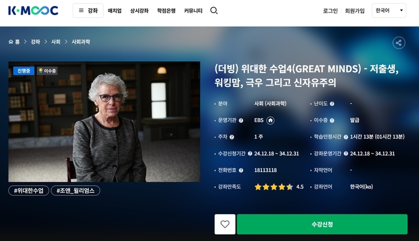Click the #위대한수업 hashtag
This screenshot has height=241, width=419.
29,191
